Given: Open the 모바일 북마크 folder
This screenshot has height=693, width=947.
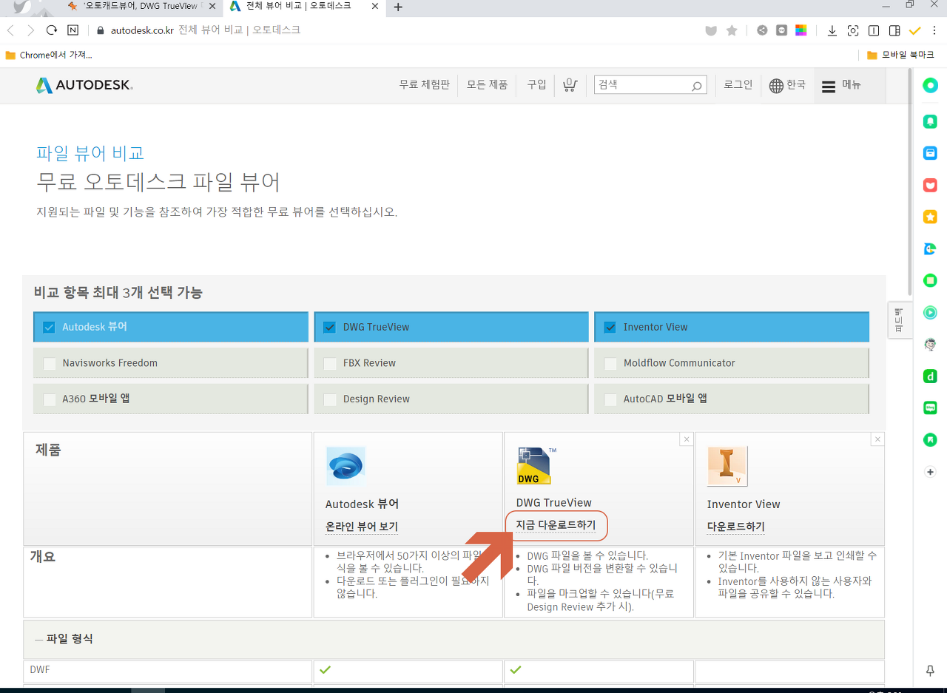Looking at the screenshot, I should point(901,55).
